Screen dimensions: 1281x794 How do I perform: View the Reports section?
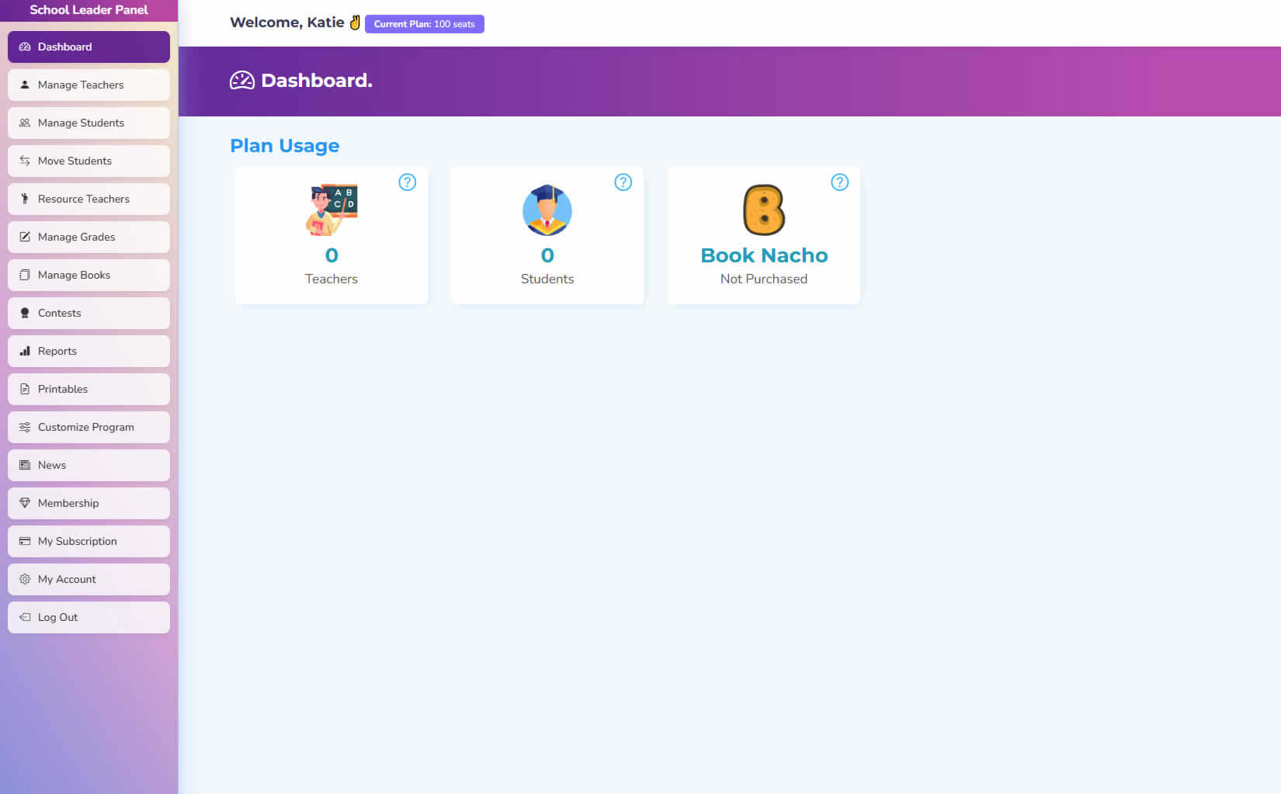click(x=89, y=352)
